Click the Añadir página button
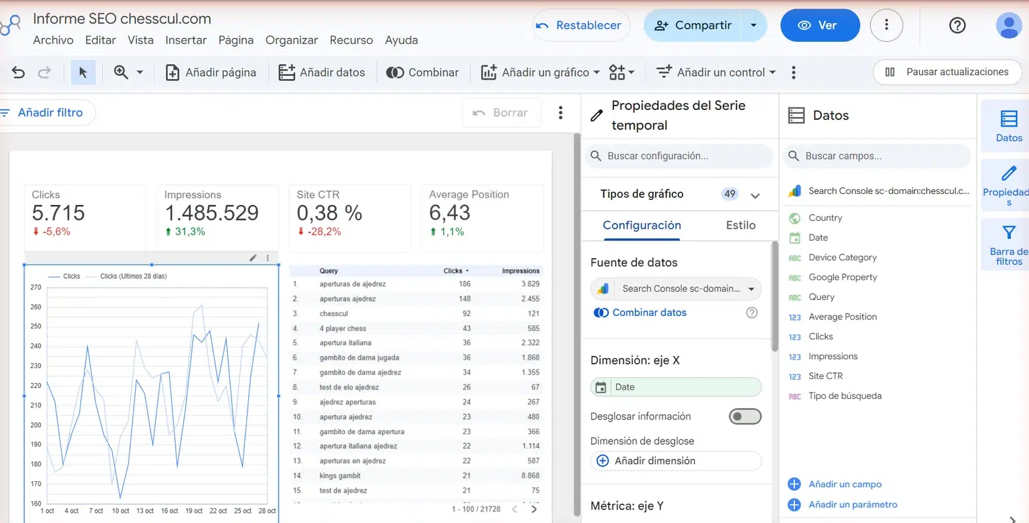 coord(211,73)
